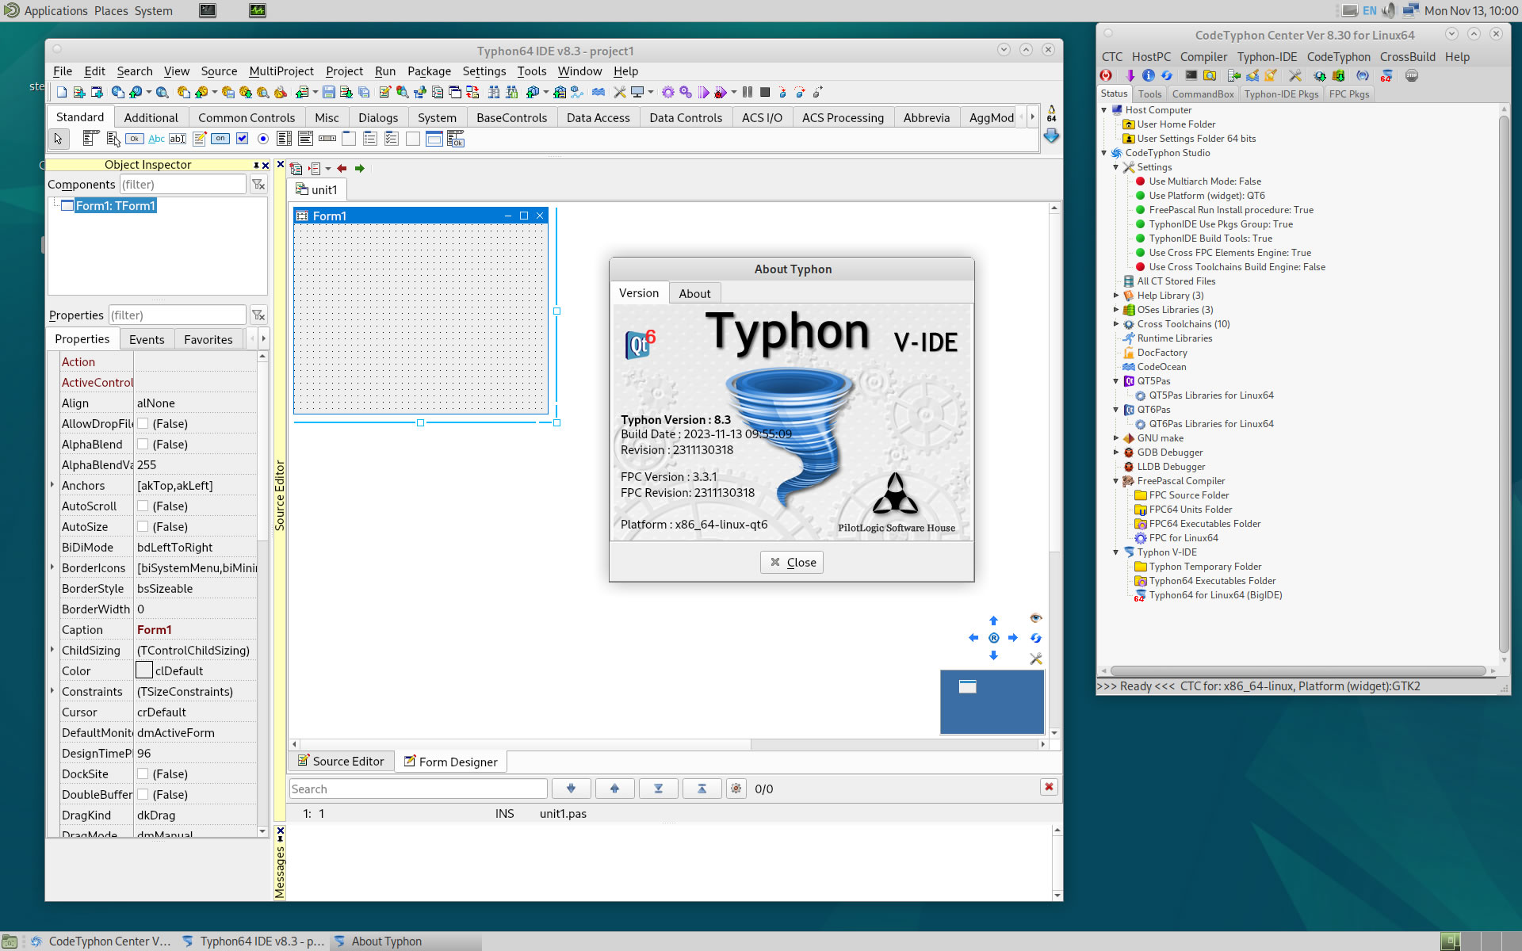Screen dimensions: 1522x951
Task: Switch to the Common Controls palette tab
Action: [x=247, y=117]
